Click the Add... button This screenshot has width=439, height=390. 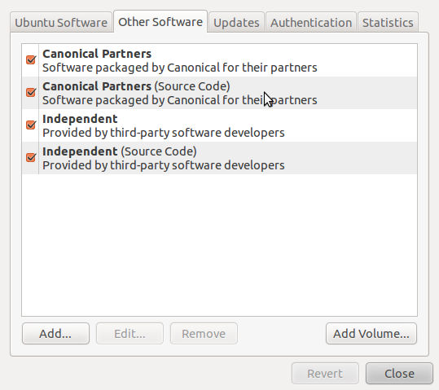(x=55, y=334)
